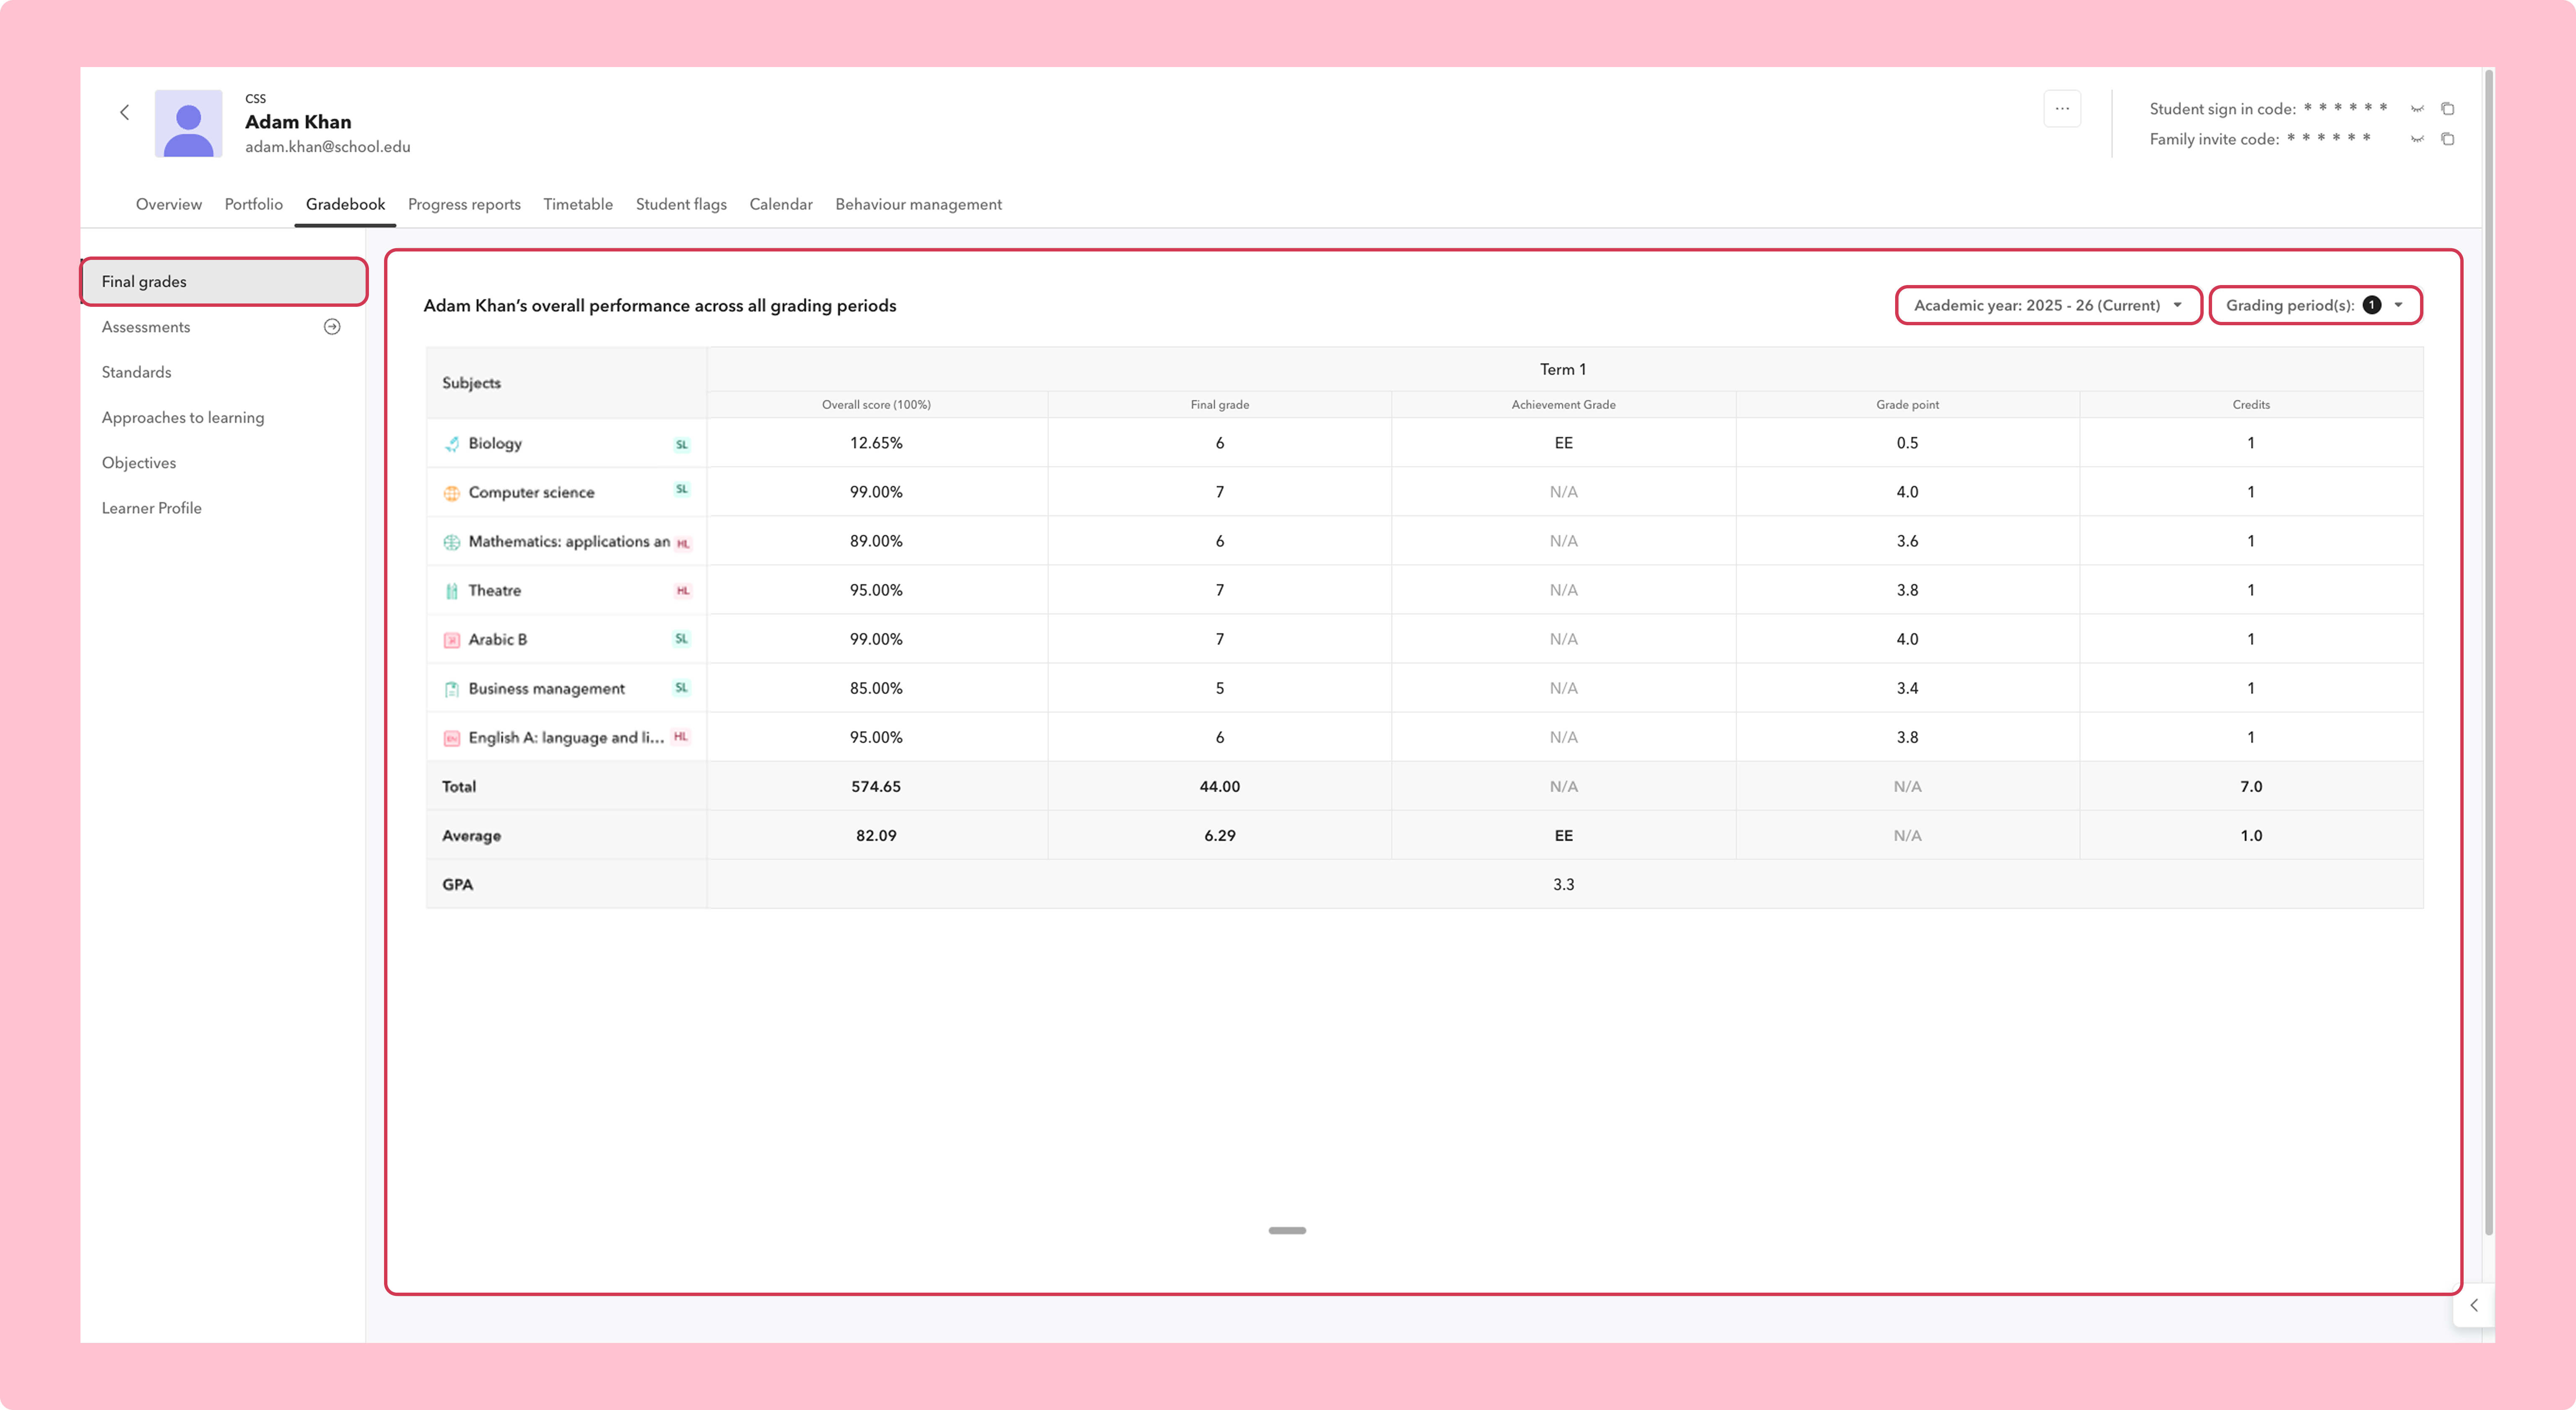
Task: Open the Academic year dropdown
Action: 2048,306
